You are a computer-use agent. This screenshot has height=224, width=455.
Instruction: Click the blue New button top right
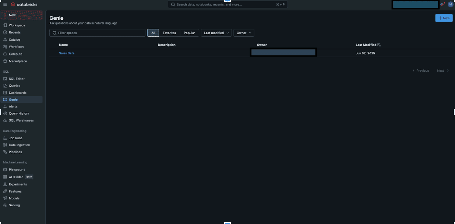pos(444,18)
